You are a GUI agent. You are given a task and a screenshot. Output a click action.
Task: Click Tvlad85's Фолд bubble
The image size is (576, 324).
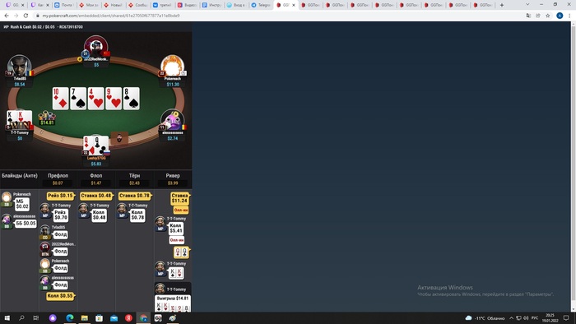tap(61, 234)
